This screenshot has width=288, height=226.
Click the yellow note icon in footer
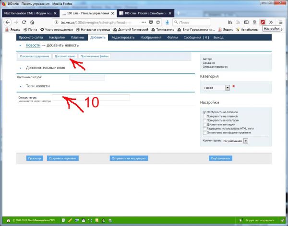coord(97,220)
